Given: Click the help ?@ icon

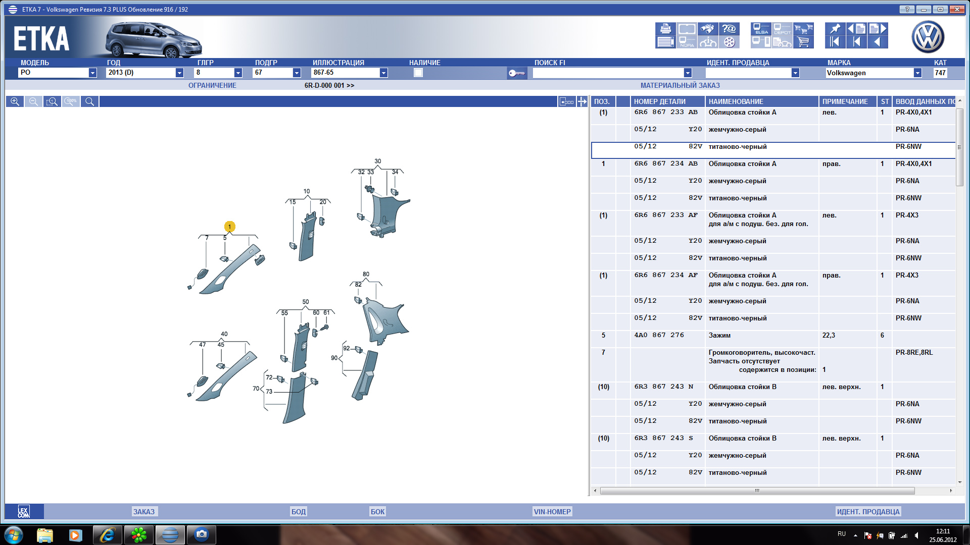Looking at the screenshot, I should [x=729, y=29].
